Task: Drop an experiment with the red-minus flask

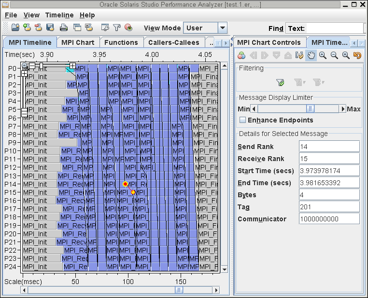Action: point(38,27)
